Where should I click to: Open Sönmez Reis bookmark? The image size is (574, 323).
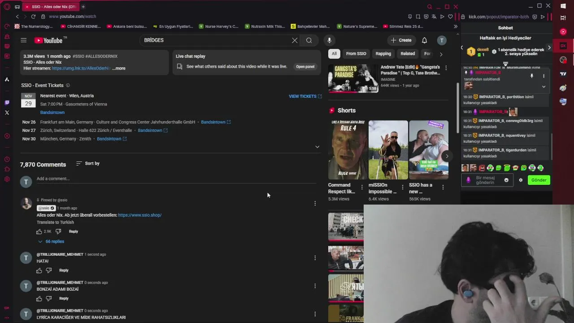tap(403, 26)
